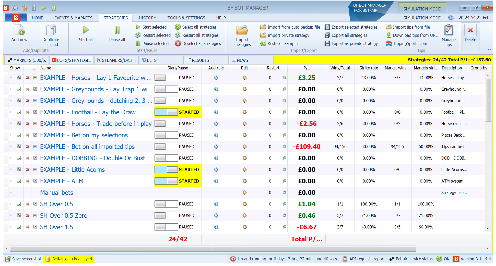Delete the Horses Trade before in play row
The width and height of the screenshot is (496, 266).
click(28, 124)
